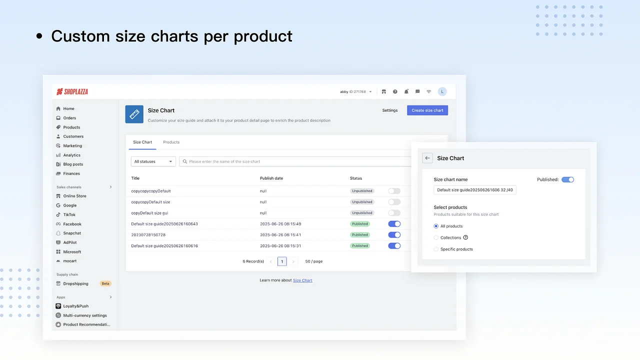Open the Size Chart learn more link
640x360 pixels.
tap(302, 280)
